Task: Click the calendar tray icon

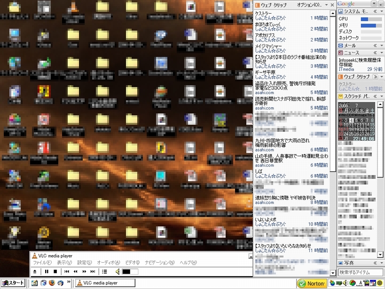Action: (x=373, y=283)
